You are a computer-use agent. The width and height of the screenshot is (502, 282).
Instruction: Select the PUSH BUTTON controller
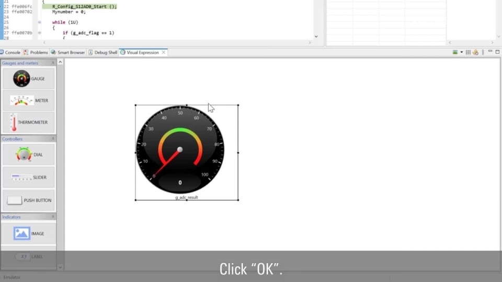tap(28, 200)
